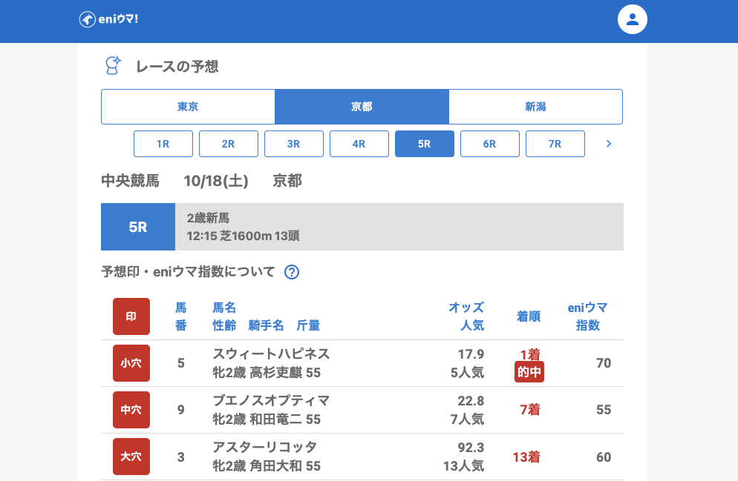Click the 小穴 mark badge
Viewport: 738px width, 481px height.
(x=131, y=363)
